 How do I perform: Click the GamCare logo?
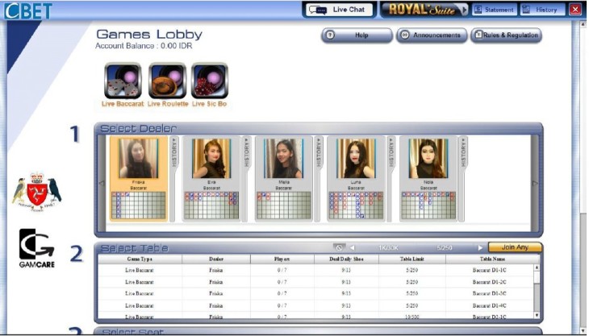[36, 248]
